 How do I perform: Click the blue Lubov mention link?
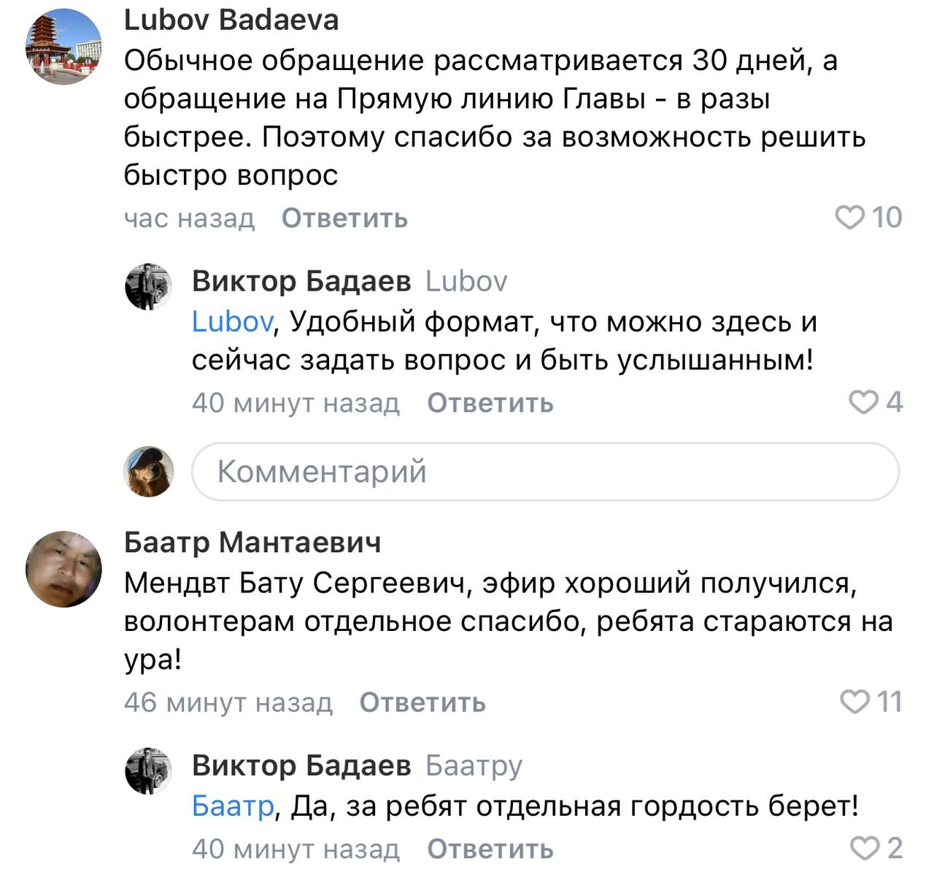232,321
